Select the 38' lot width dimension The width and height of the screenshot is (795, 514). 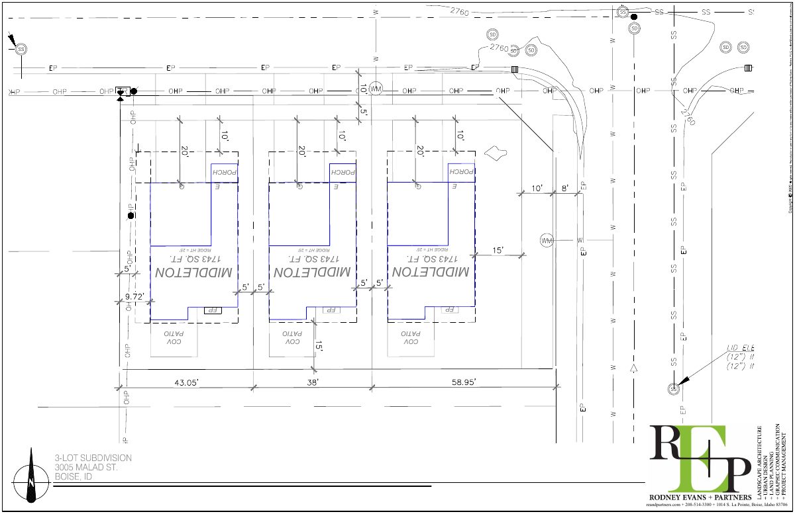coord(313,382)
